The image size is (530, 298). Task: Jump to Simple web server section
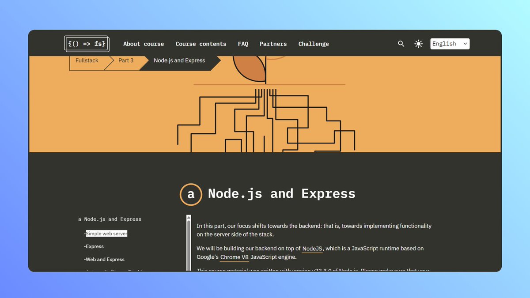(x=106, y=234)
